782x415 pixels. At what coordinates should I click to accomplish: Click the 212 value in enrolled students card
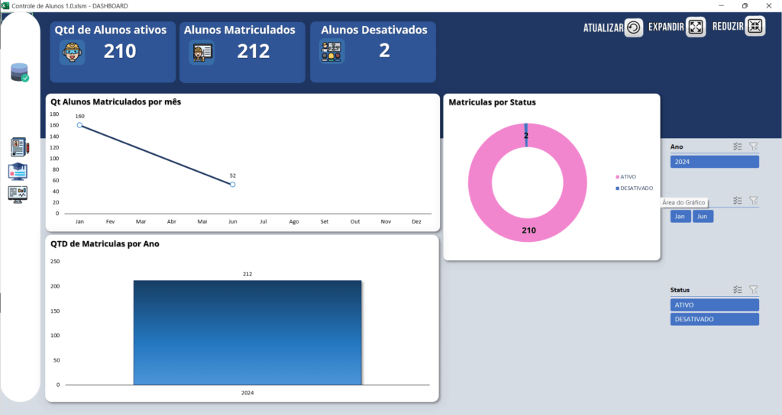pyautogui.click(x=254, y=51)
